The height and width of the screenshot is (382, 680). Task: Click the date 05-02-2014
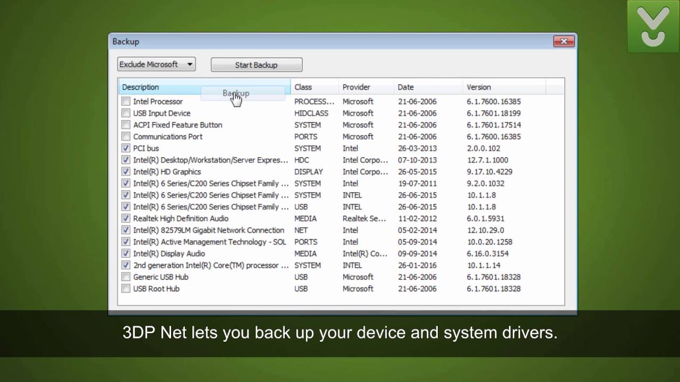pos(417,230)
